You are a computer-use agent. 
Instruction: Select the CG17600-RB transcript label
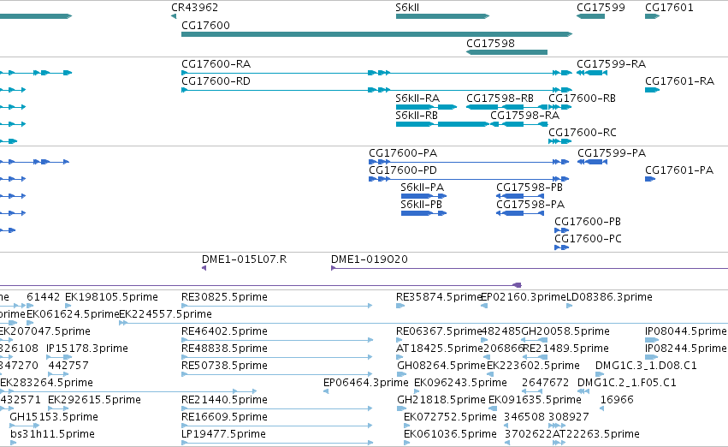pos(583,98)
